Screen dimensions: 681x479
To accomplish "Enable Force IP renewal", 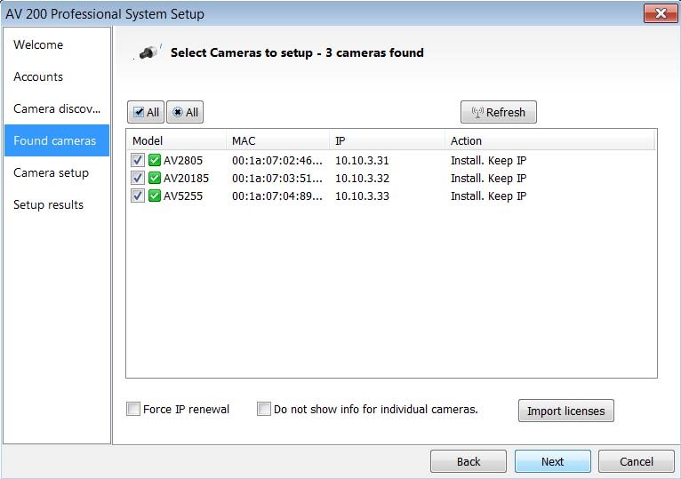I will [134, 410].
